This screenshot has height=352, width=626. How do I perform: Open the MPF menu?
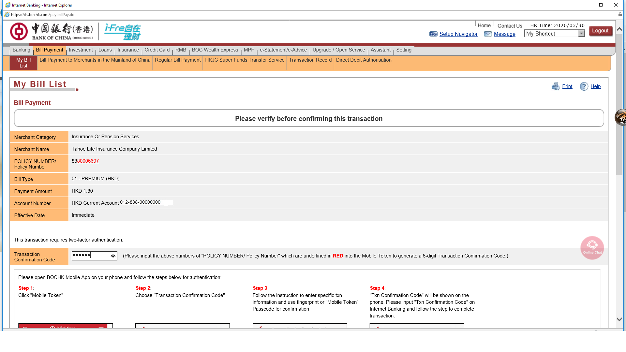tap(249, 50)
